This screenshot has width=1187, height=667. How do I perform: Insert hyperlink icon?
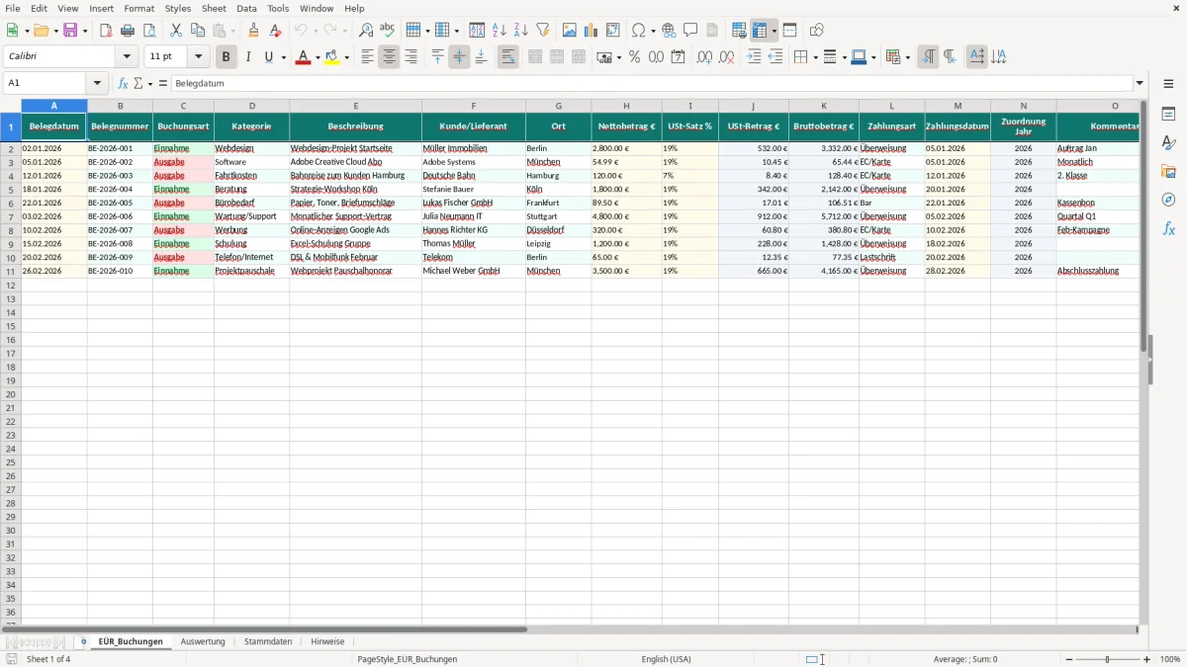point(669,31)
